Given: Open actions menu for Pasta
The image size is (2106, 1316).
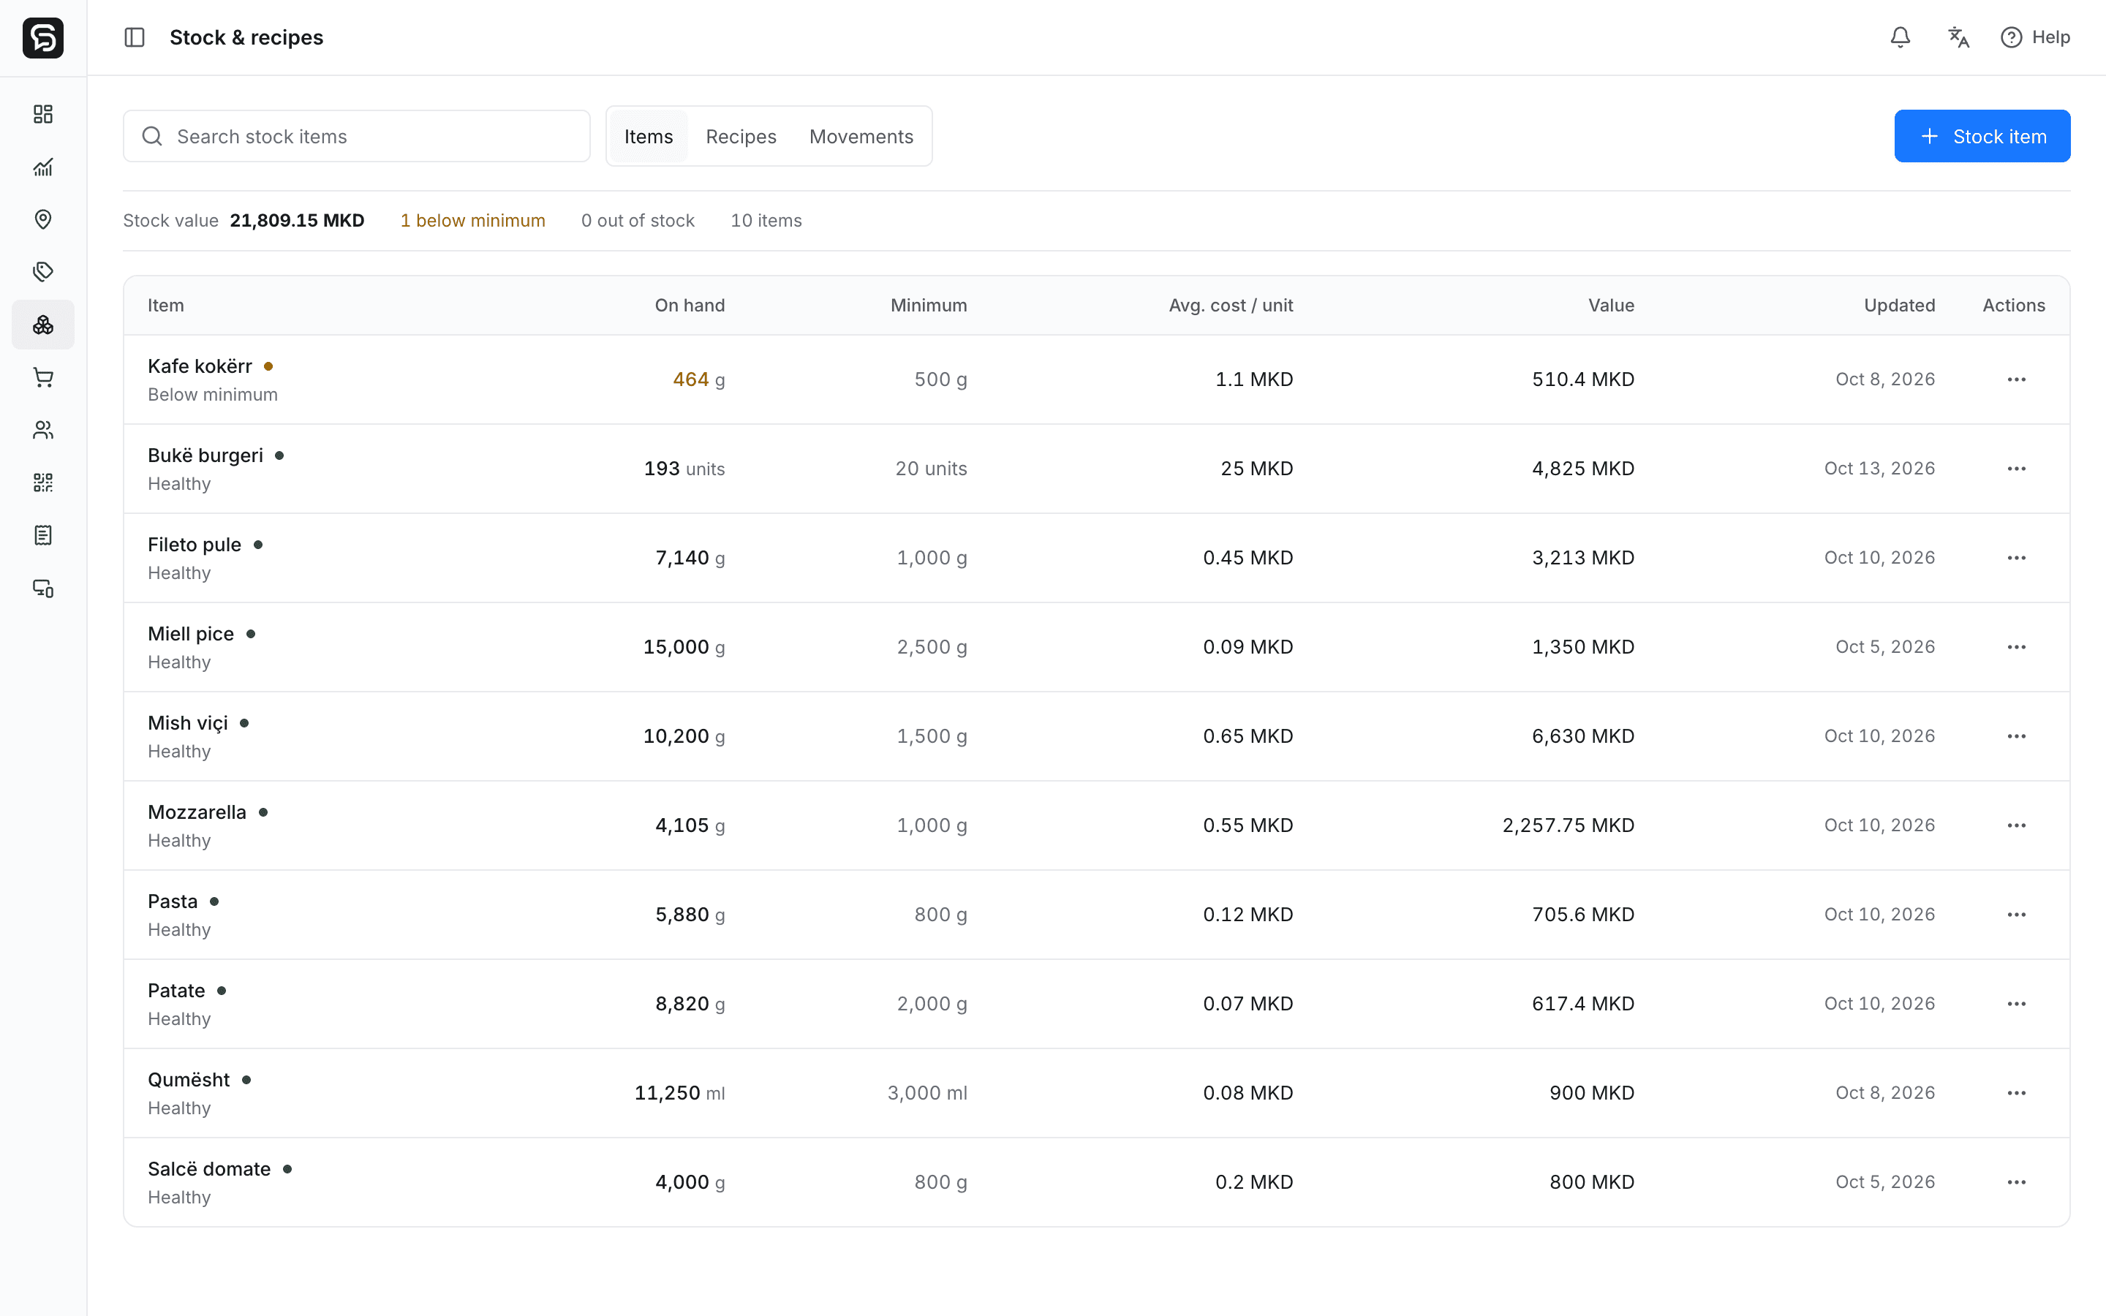Looking at the screenshot, I should tap(2016, 915).
